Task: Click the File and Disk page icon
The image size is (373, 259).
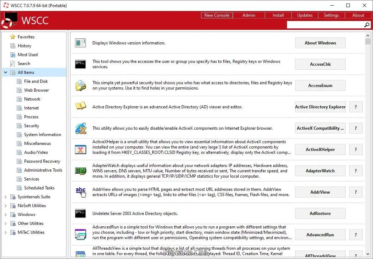Action: point(19,81)
